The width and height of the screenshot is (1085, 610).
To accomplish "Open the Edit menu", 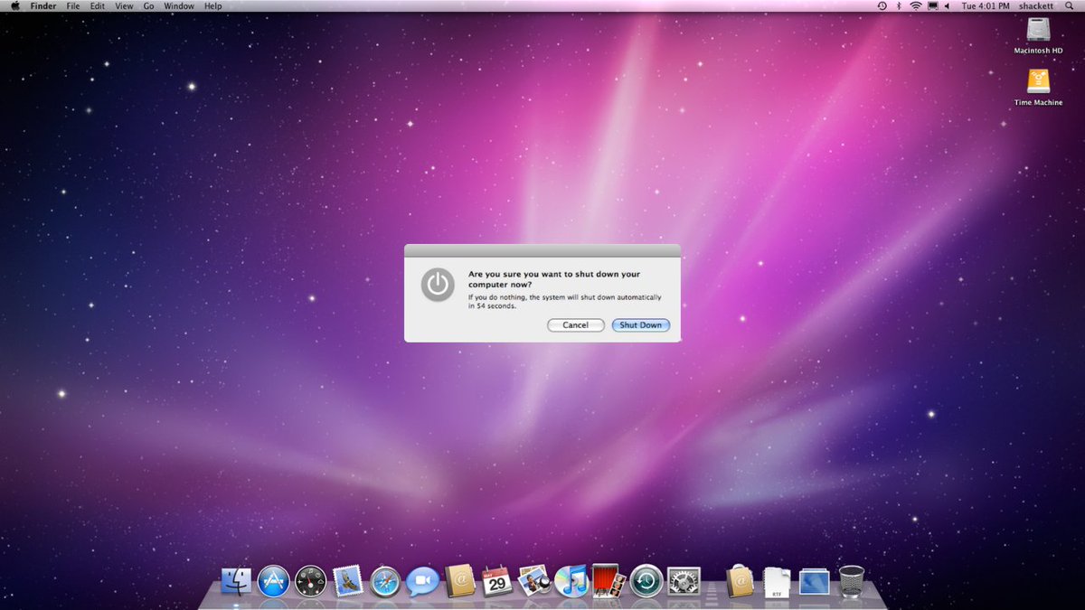I will (x=98, y=6).
